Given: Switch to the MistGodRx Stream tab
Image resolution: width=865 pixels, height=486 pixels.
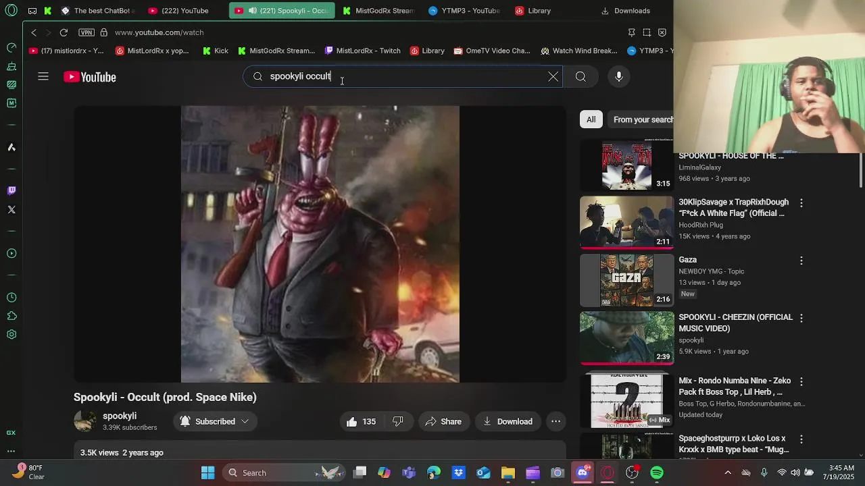Looking at the screenshot, I should (x=378, y=11).
